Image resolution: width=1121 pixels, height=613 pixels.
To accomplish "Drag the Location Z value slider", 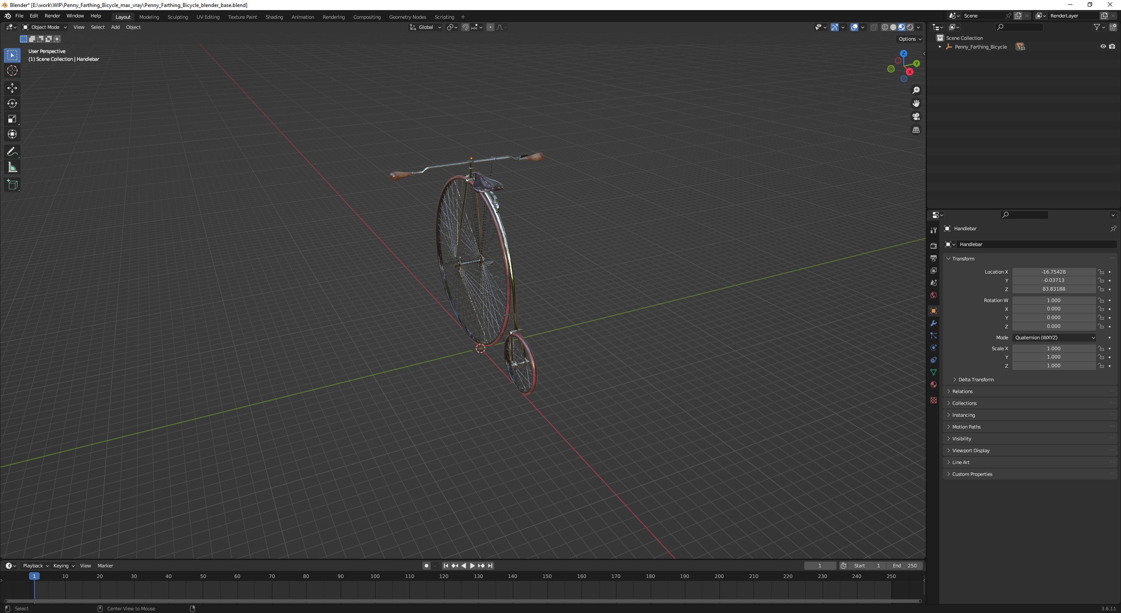I will point(1054,289).
